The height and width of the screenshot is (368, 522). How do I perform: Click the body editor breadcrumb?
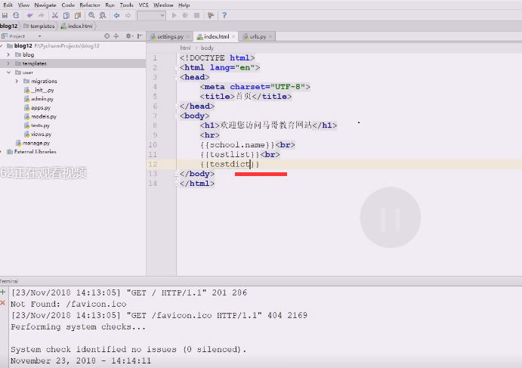coord(207,48)
